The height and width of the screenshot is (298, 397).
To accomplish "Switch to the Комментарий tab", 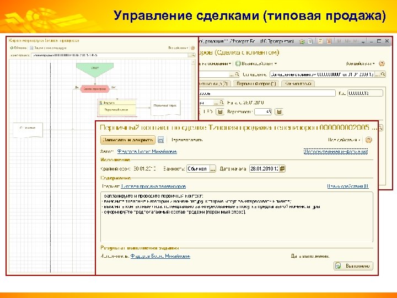I will 298,84.
